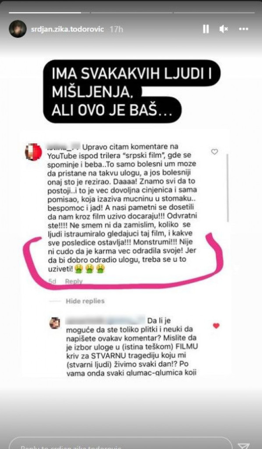Toggle the muted speaker icon
Screen dimensions: 262x449
pos(223,29)
